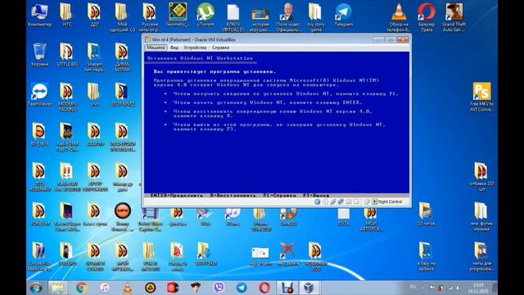Viewport: 524px width, 295px height.
Task: Select the uTorrent desktop shortcut
Action: pyautogui.click(x=206, y=15)
